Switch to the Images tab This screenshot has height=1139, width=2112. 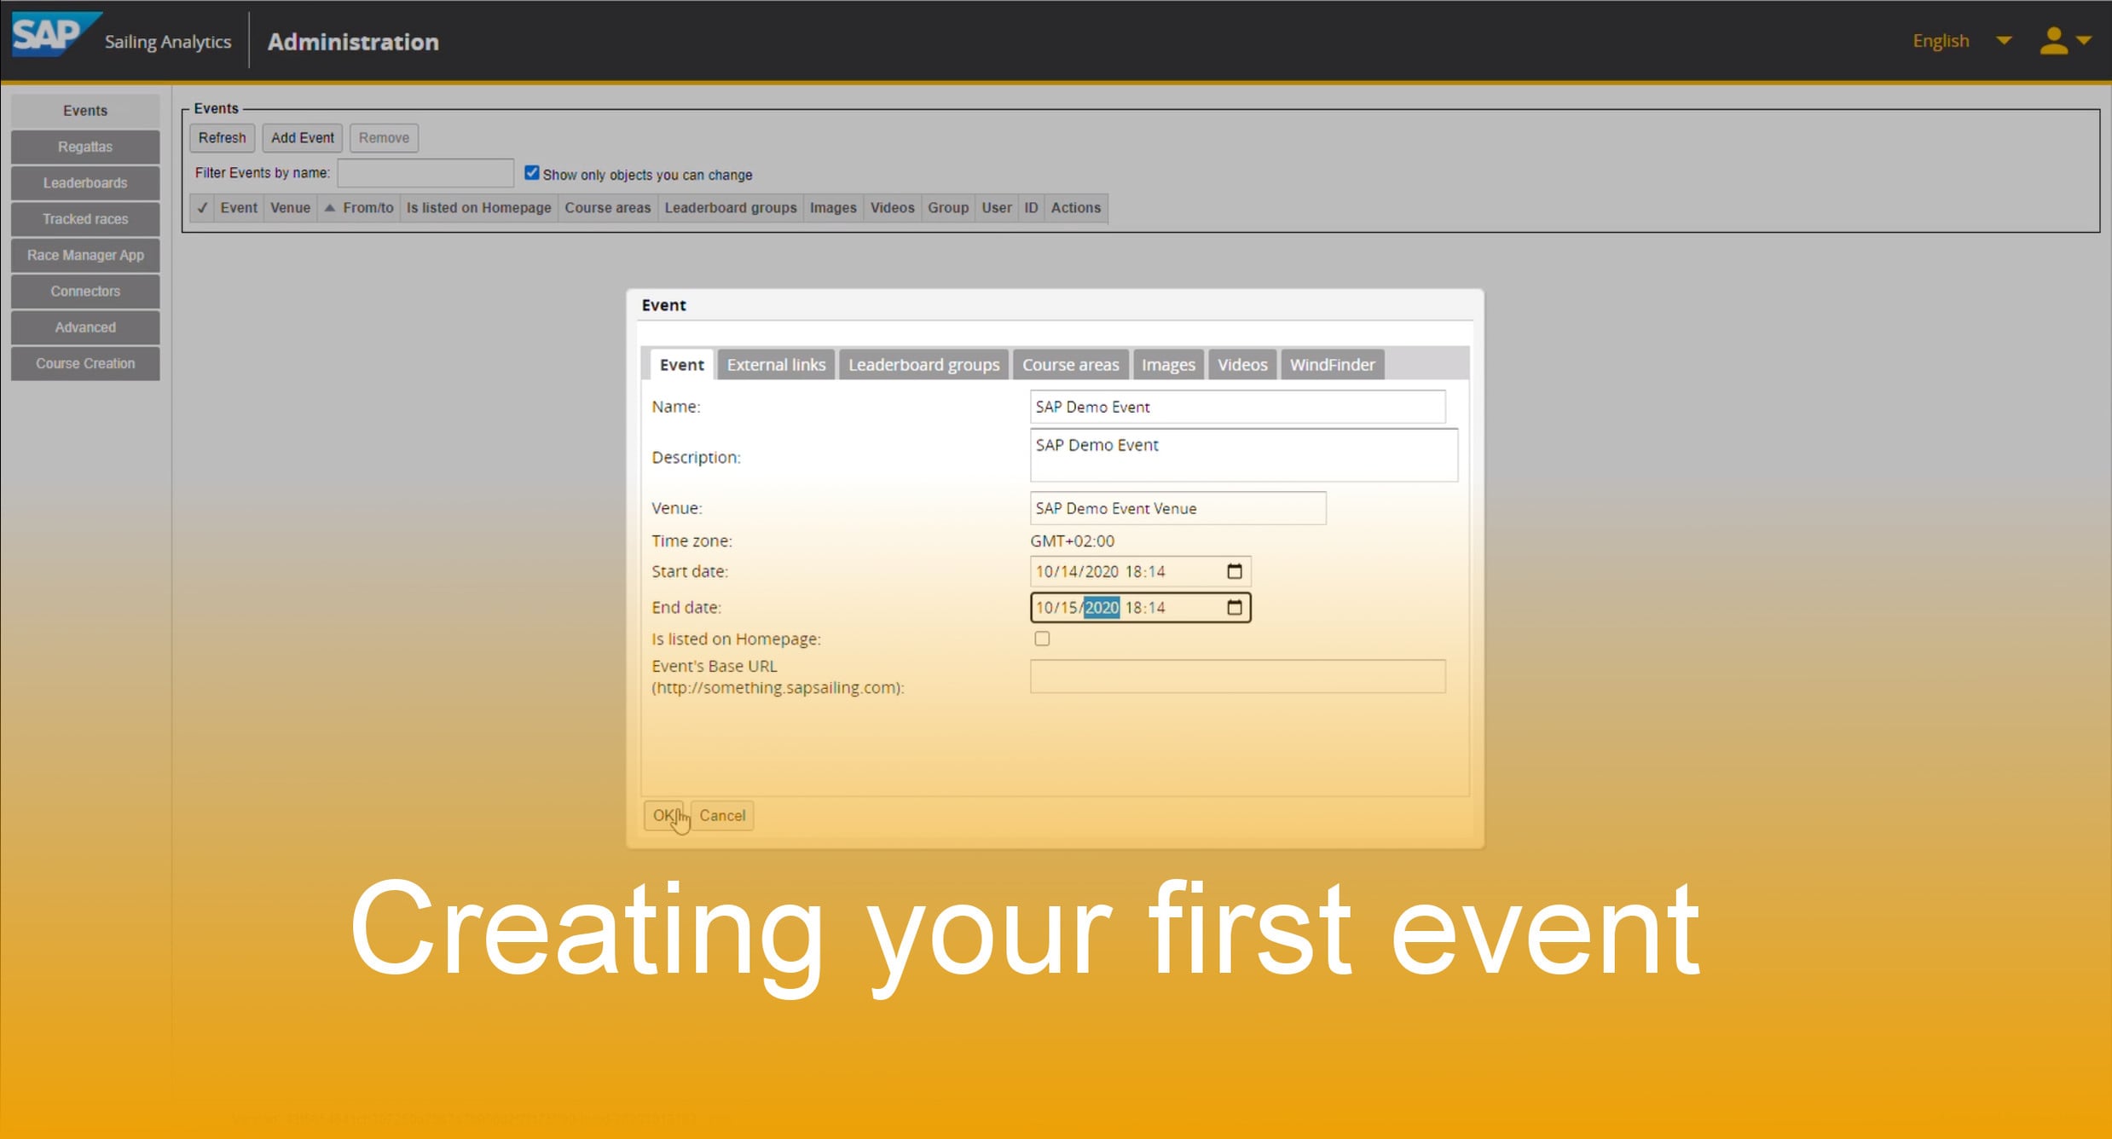coord(1167,364)
